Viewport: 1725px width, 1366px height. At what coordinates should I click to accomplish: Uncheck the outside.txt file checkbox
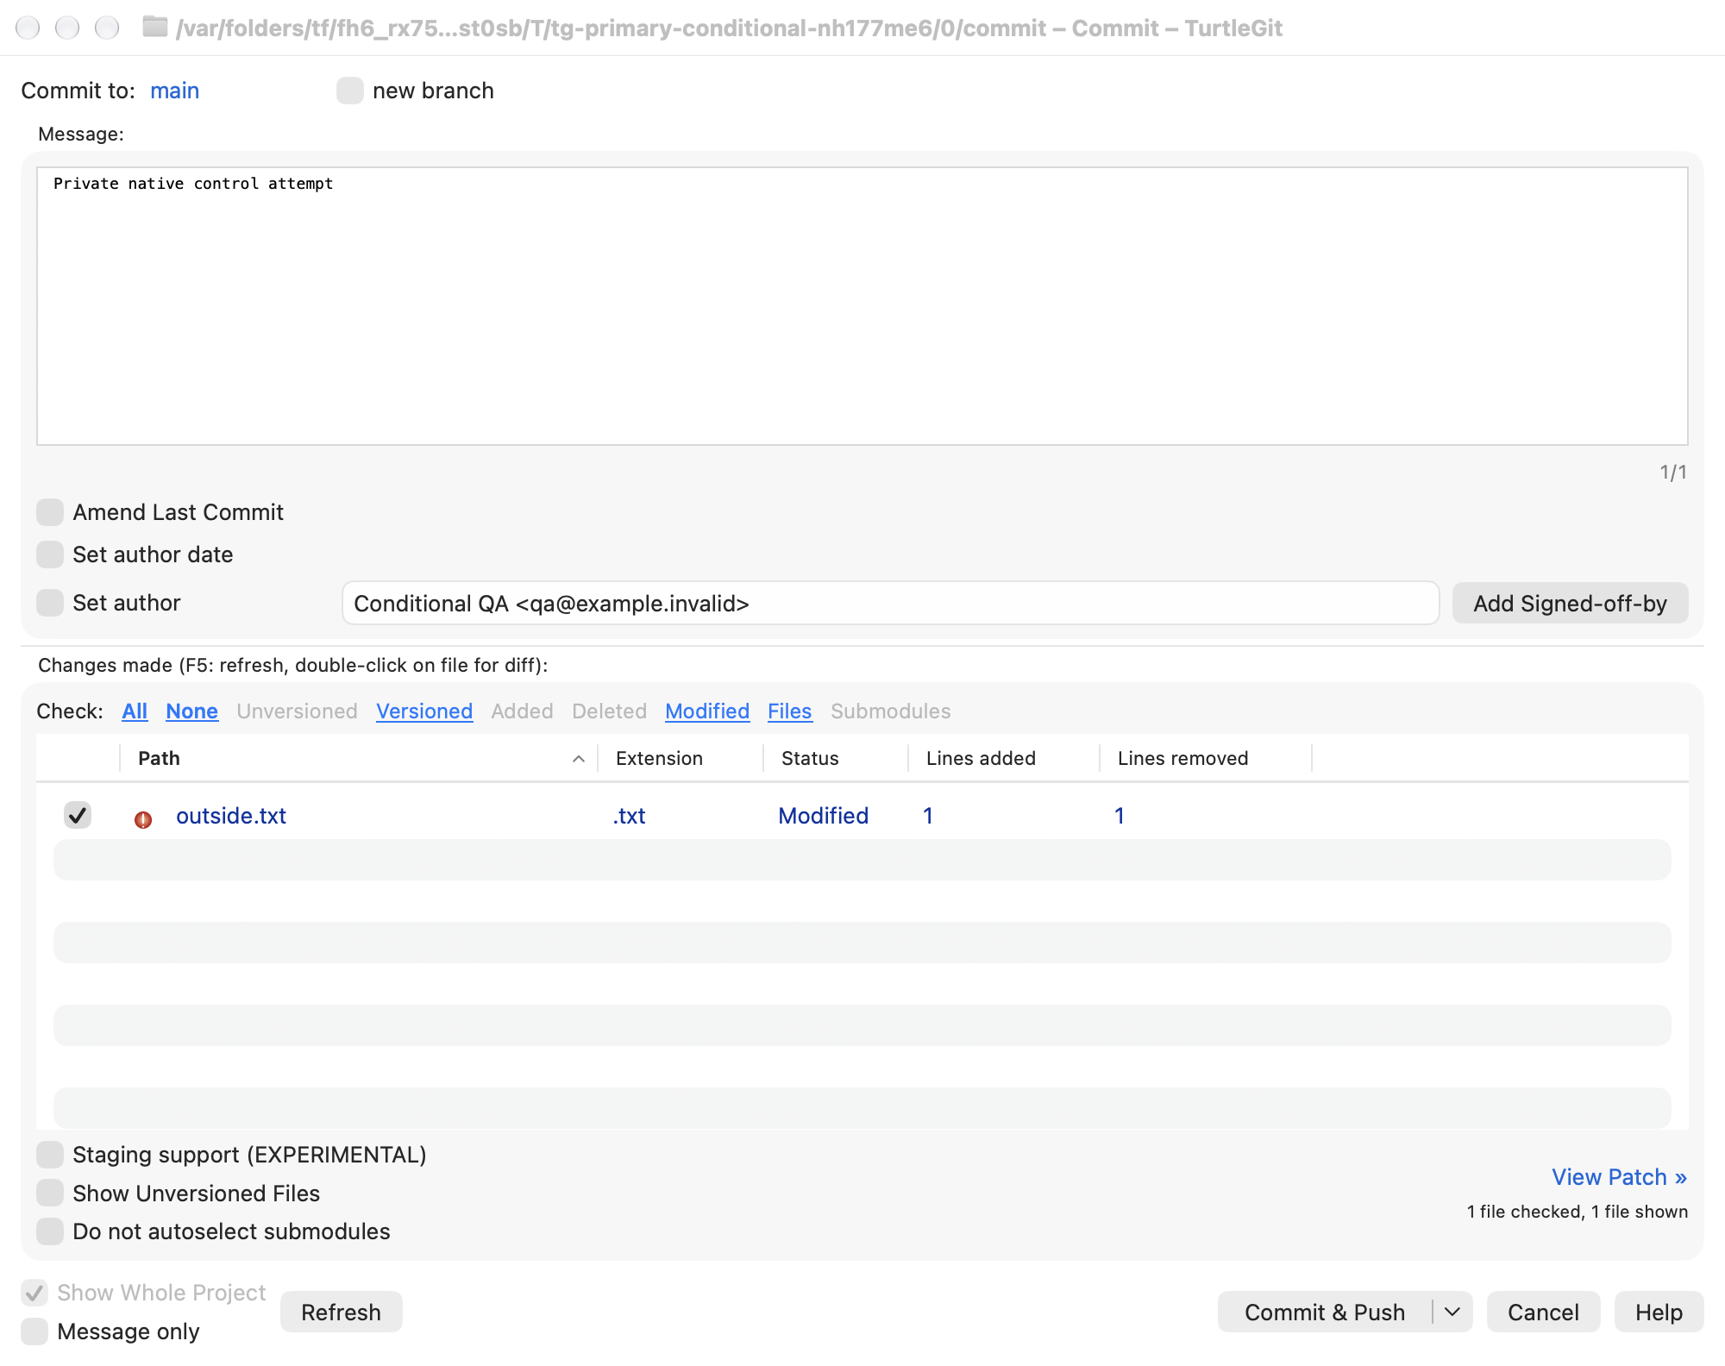[x=78, y=815]
